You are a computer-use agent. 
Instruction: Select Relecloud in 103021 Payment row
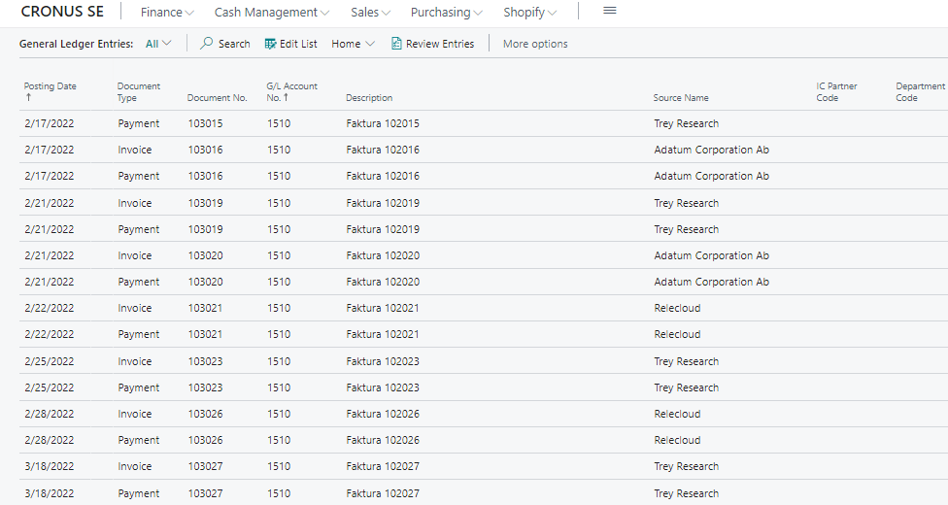click(x=677, y=334)
